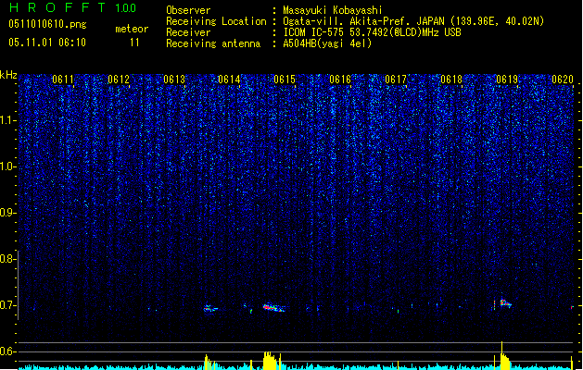Click the 0617 time marker
This screenshot has width=583, height=370.
coord(396,80)
